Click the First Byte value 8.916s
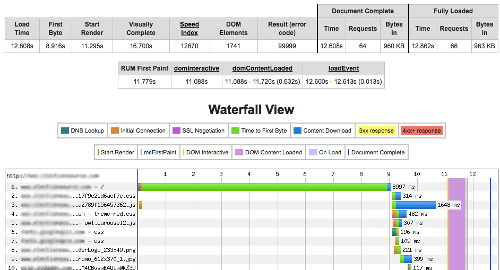 coord(56,46)
